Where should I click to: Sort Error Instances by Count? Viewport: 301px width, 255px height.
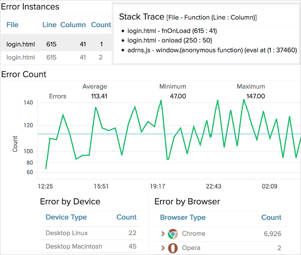tap(101, 25)
